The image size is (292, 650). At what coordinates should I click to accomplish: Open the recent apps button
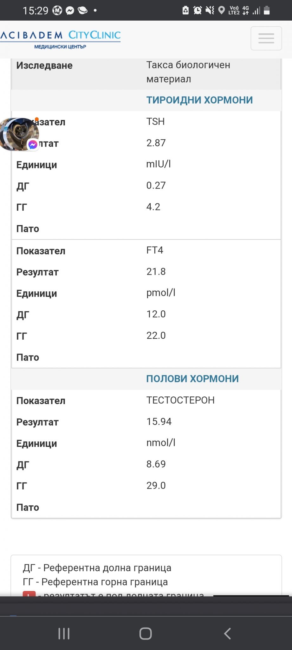point(64,633)
